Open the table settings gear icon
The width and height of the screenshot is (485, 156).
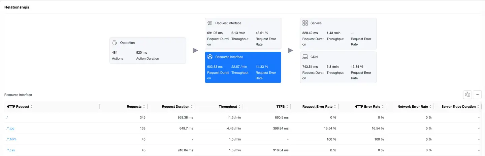467,95
